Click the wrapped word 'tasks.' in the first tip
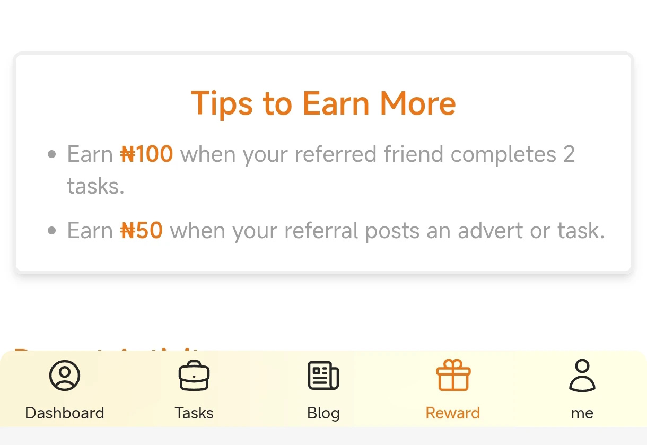The image size is (647, 445). pos(95,186)
